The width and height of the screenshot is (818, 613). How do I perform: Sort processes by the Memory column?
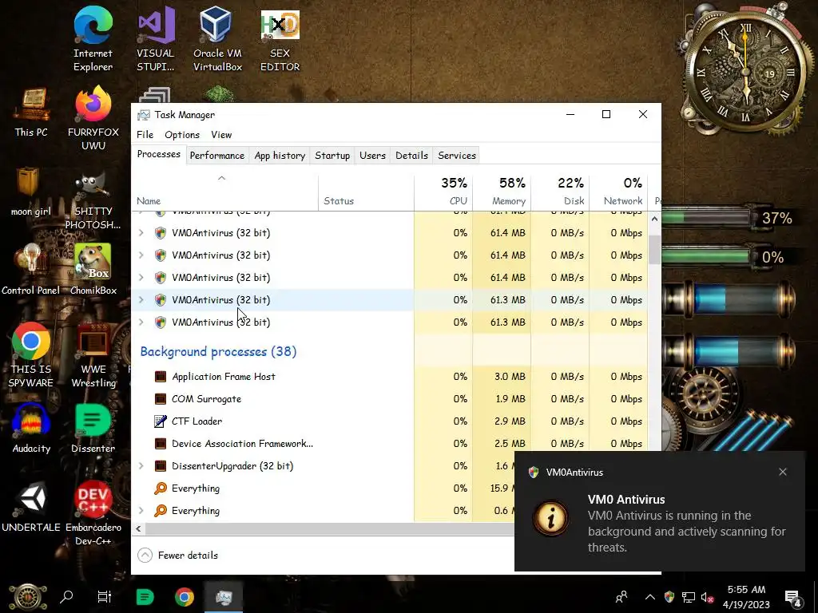502,192
